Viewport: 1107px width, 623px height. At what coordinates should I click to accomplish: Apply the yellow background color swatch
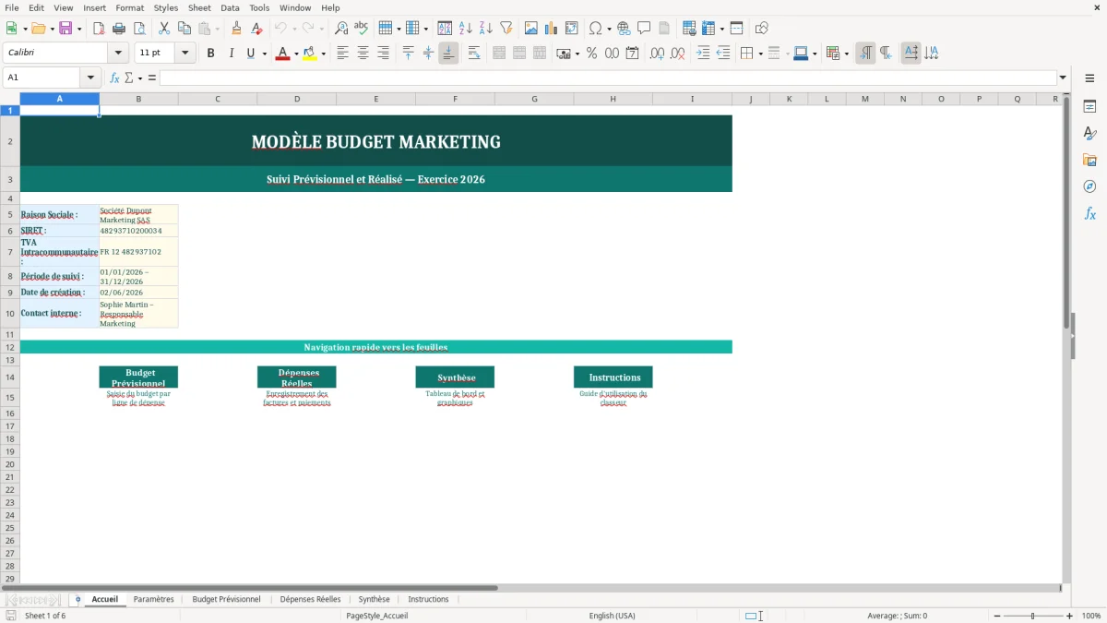(x=309, y=54)
